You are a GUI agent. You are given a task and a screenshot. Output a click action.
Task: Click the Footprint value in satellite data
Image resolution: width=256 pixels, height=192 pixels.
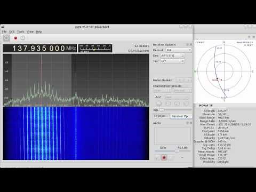coord(223,131)
